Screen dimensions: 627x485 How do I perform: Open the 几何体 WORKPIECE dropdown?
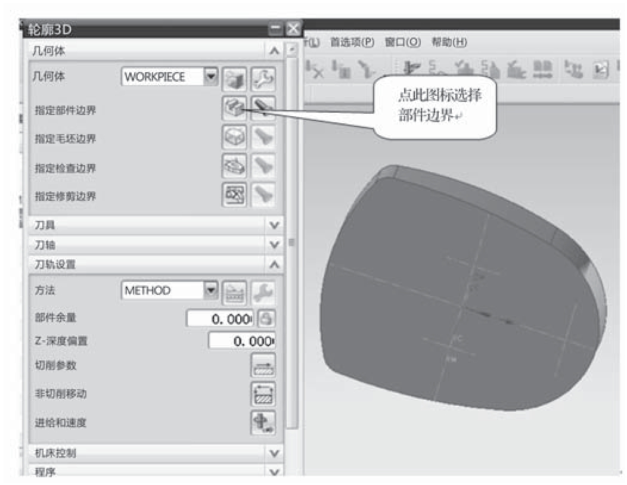tap(211, 76)
